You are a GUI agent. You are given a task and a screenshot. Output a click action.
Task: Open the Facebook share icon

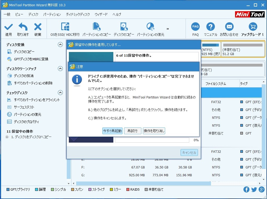pos(246,190)
